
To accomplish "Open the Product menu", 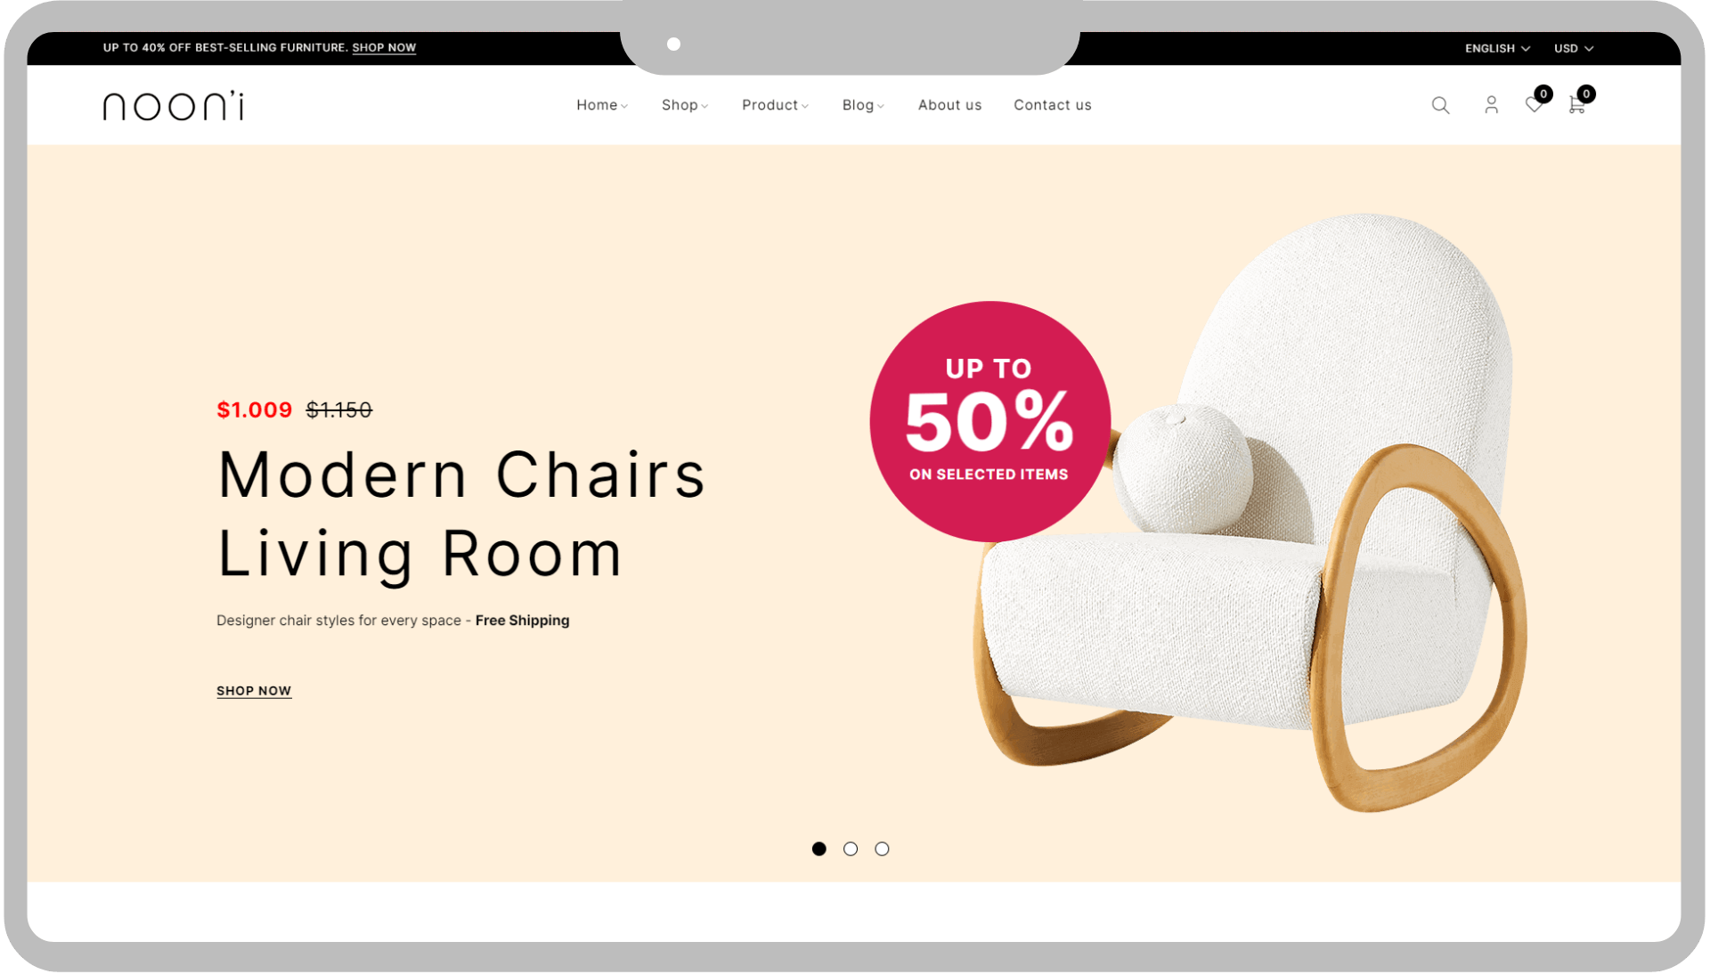I will [775, 105].
